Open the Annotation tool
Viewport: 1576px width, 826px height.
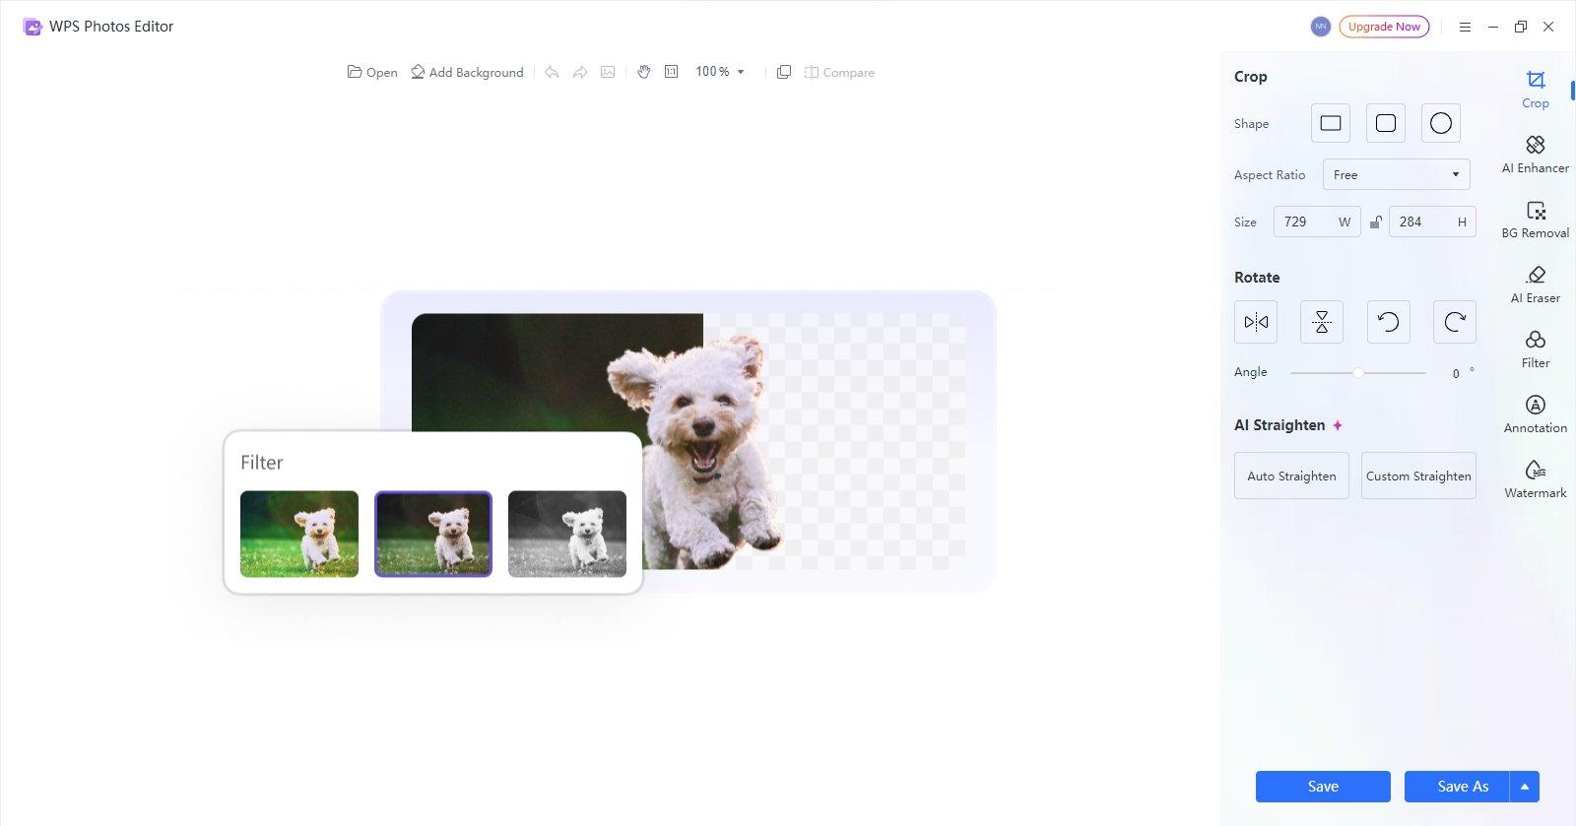pos(1535,414)
